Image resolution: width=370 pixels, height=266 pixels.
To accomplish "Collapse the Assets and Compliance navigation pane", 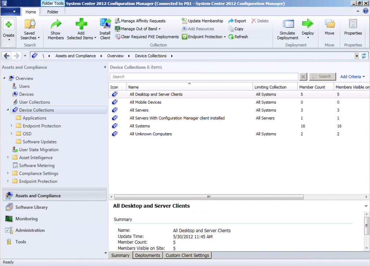I will pyautogui.click(x=105, y=67).
